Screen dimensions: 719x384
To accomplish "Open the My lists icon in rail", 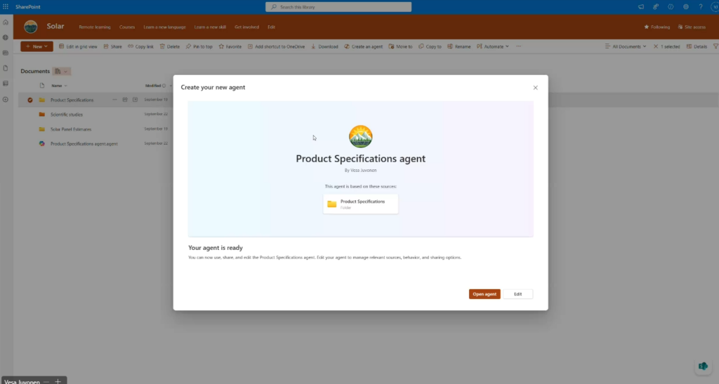I will pyautogui.click(x=6, y=84).
